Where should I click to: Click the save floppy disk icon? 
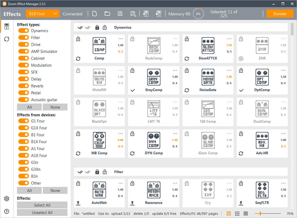click(x=120, y=14)
